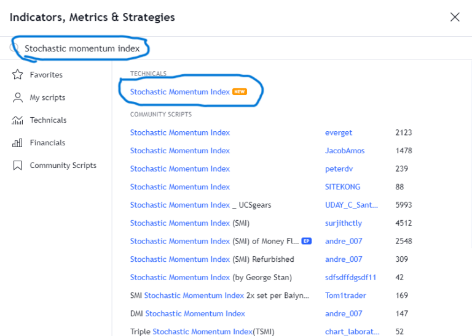Select Stochastic Momentum Index (SMI) Refurbished
Viewport: 472px width, 336px height.
click(x=212, y=259)
